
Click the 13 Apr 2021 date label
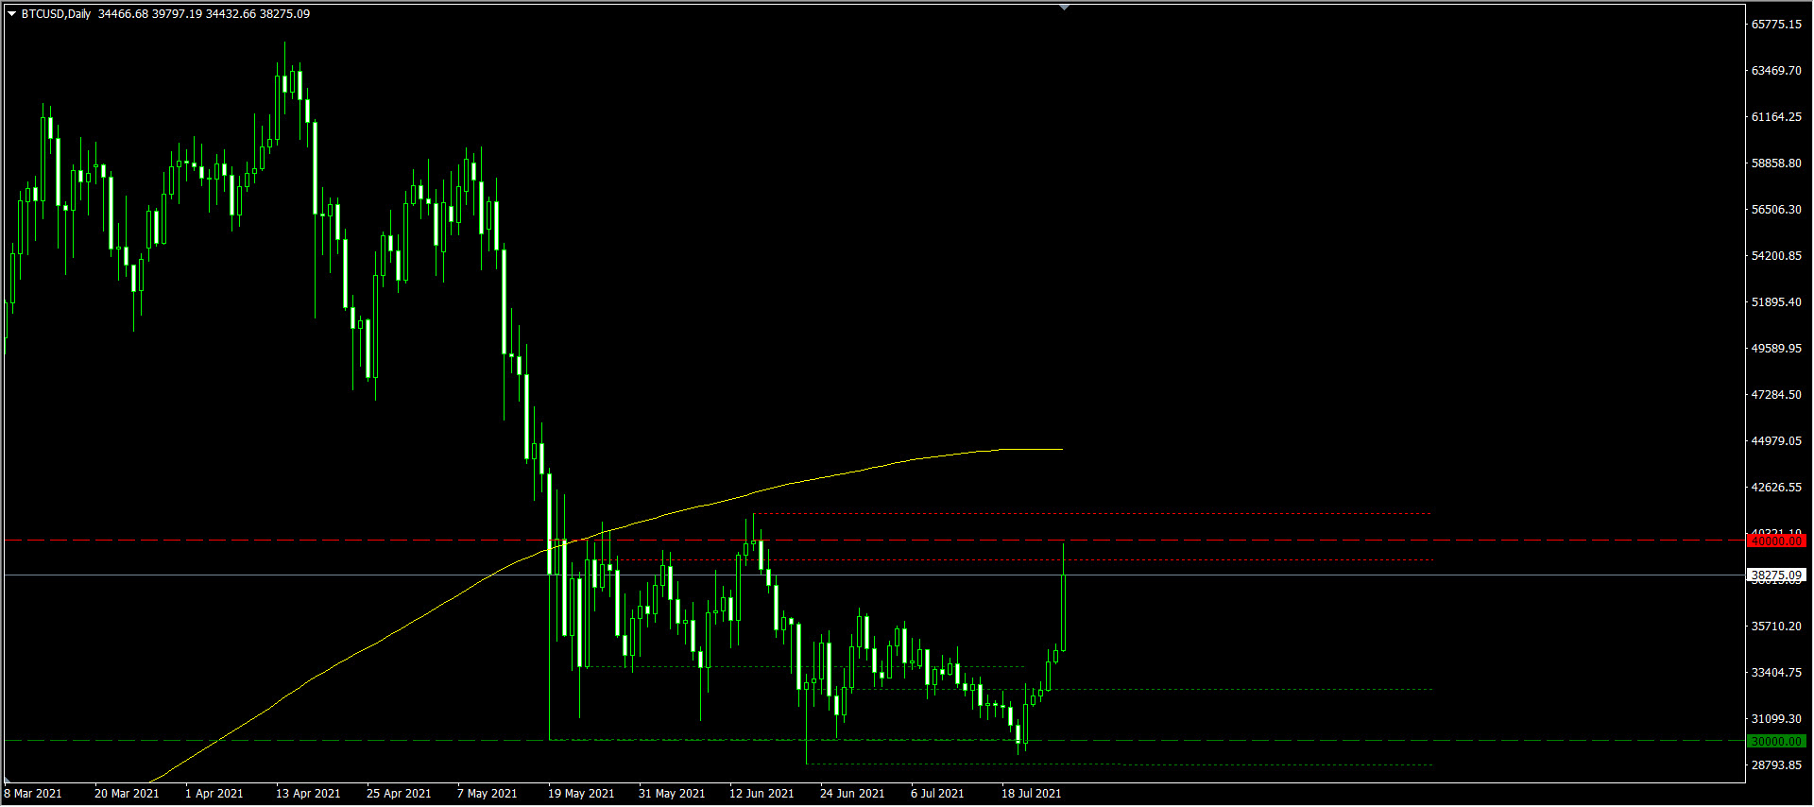tap(308, 794)
